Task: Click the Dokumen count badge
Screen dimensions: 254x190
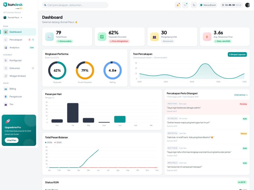Action: tap(33, 68)
